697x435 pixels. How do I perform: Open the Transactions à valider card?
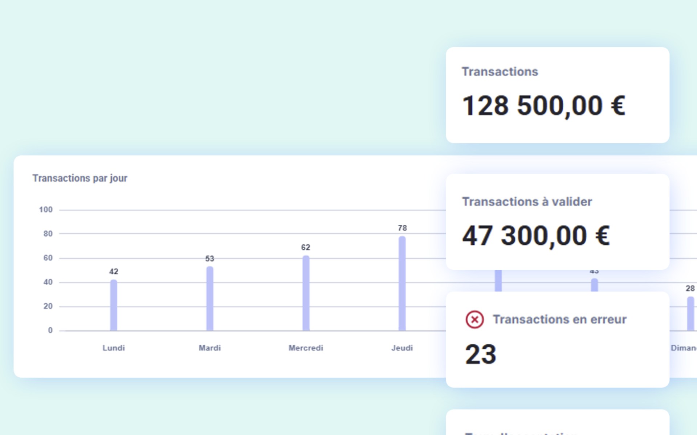point(557,221)
